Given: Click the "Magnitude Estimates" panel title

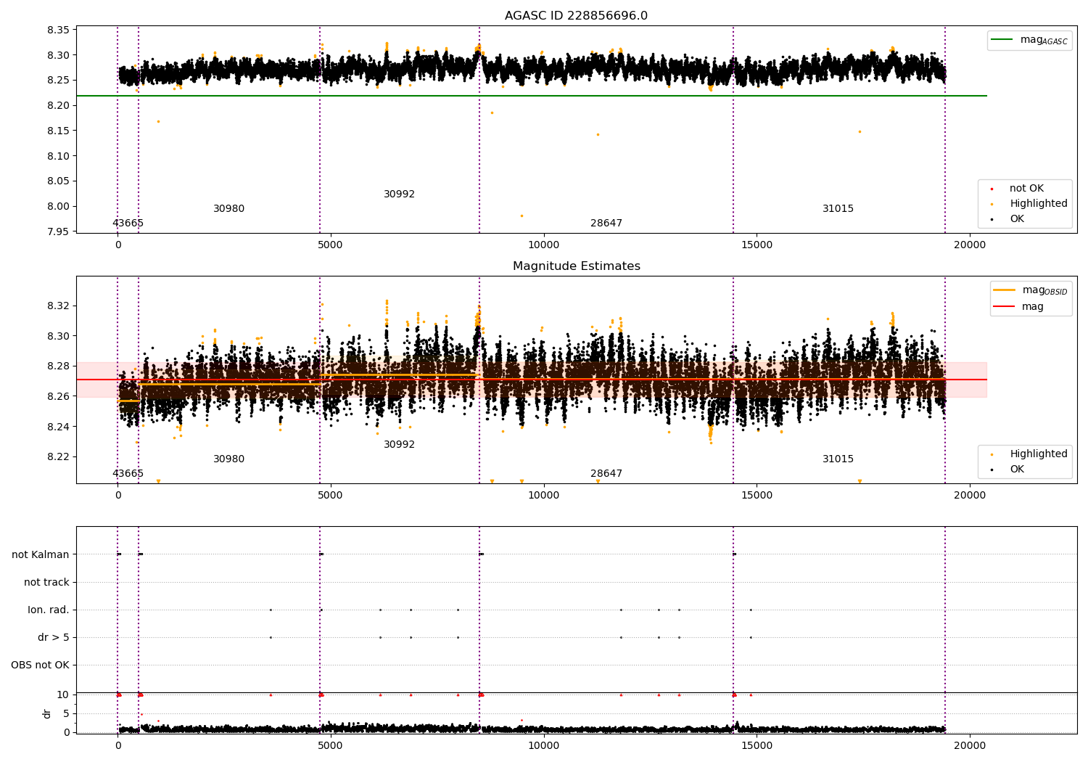Looking at the screenshot, I should click(576, 266).
